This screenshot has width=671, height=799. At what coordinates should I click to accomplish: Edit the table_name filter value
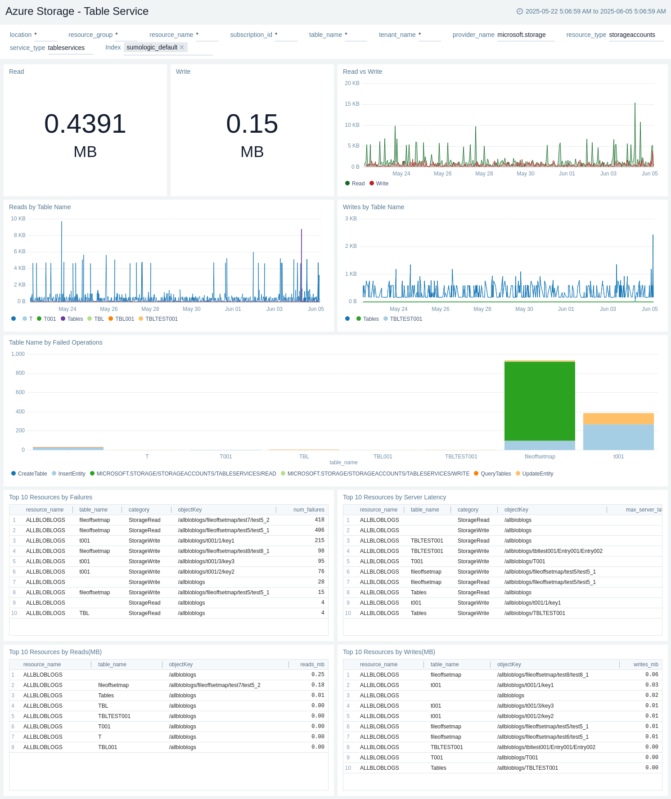click(x=356, y=35)
